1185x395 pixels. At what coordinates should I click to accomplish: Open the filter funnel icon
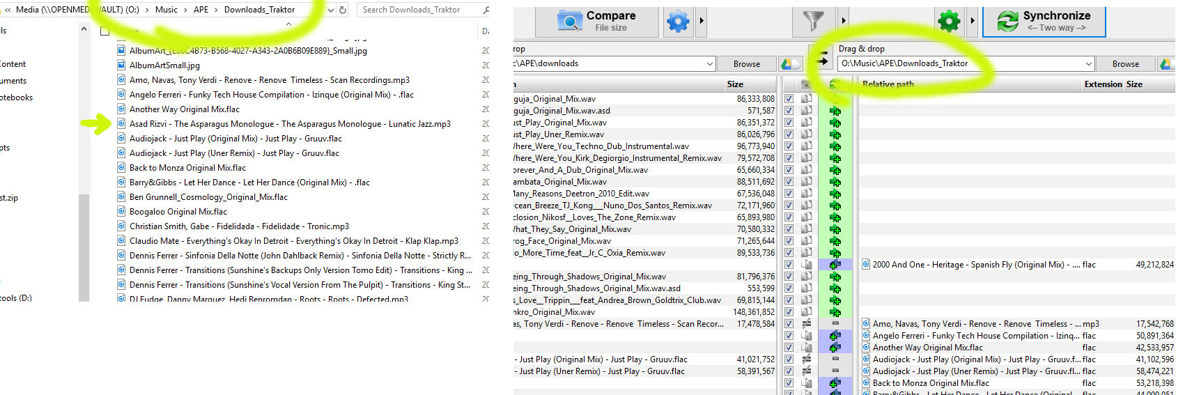[x=814, y=22]
